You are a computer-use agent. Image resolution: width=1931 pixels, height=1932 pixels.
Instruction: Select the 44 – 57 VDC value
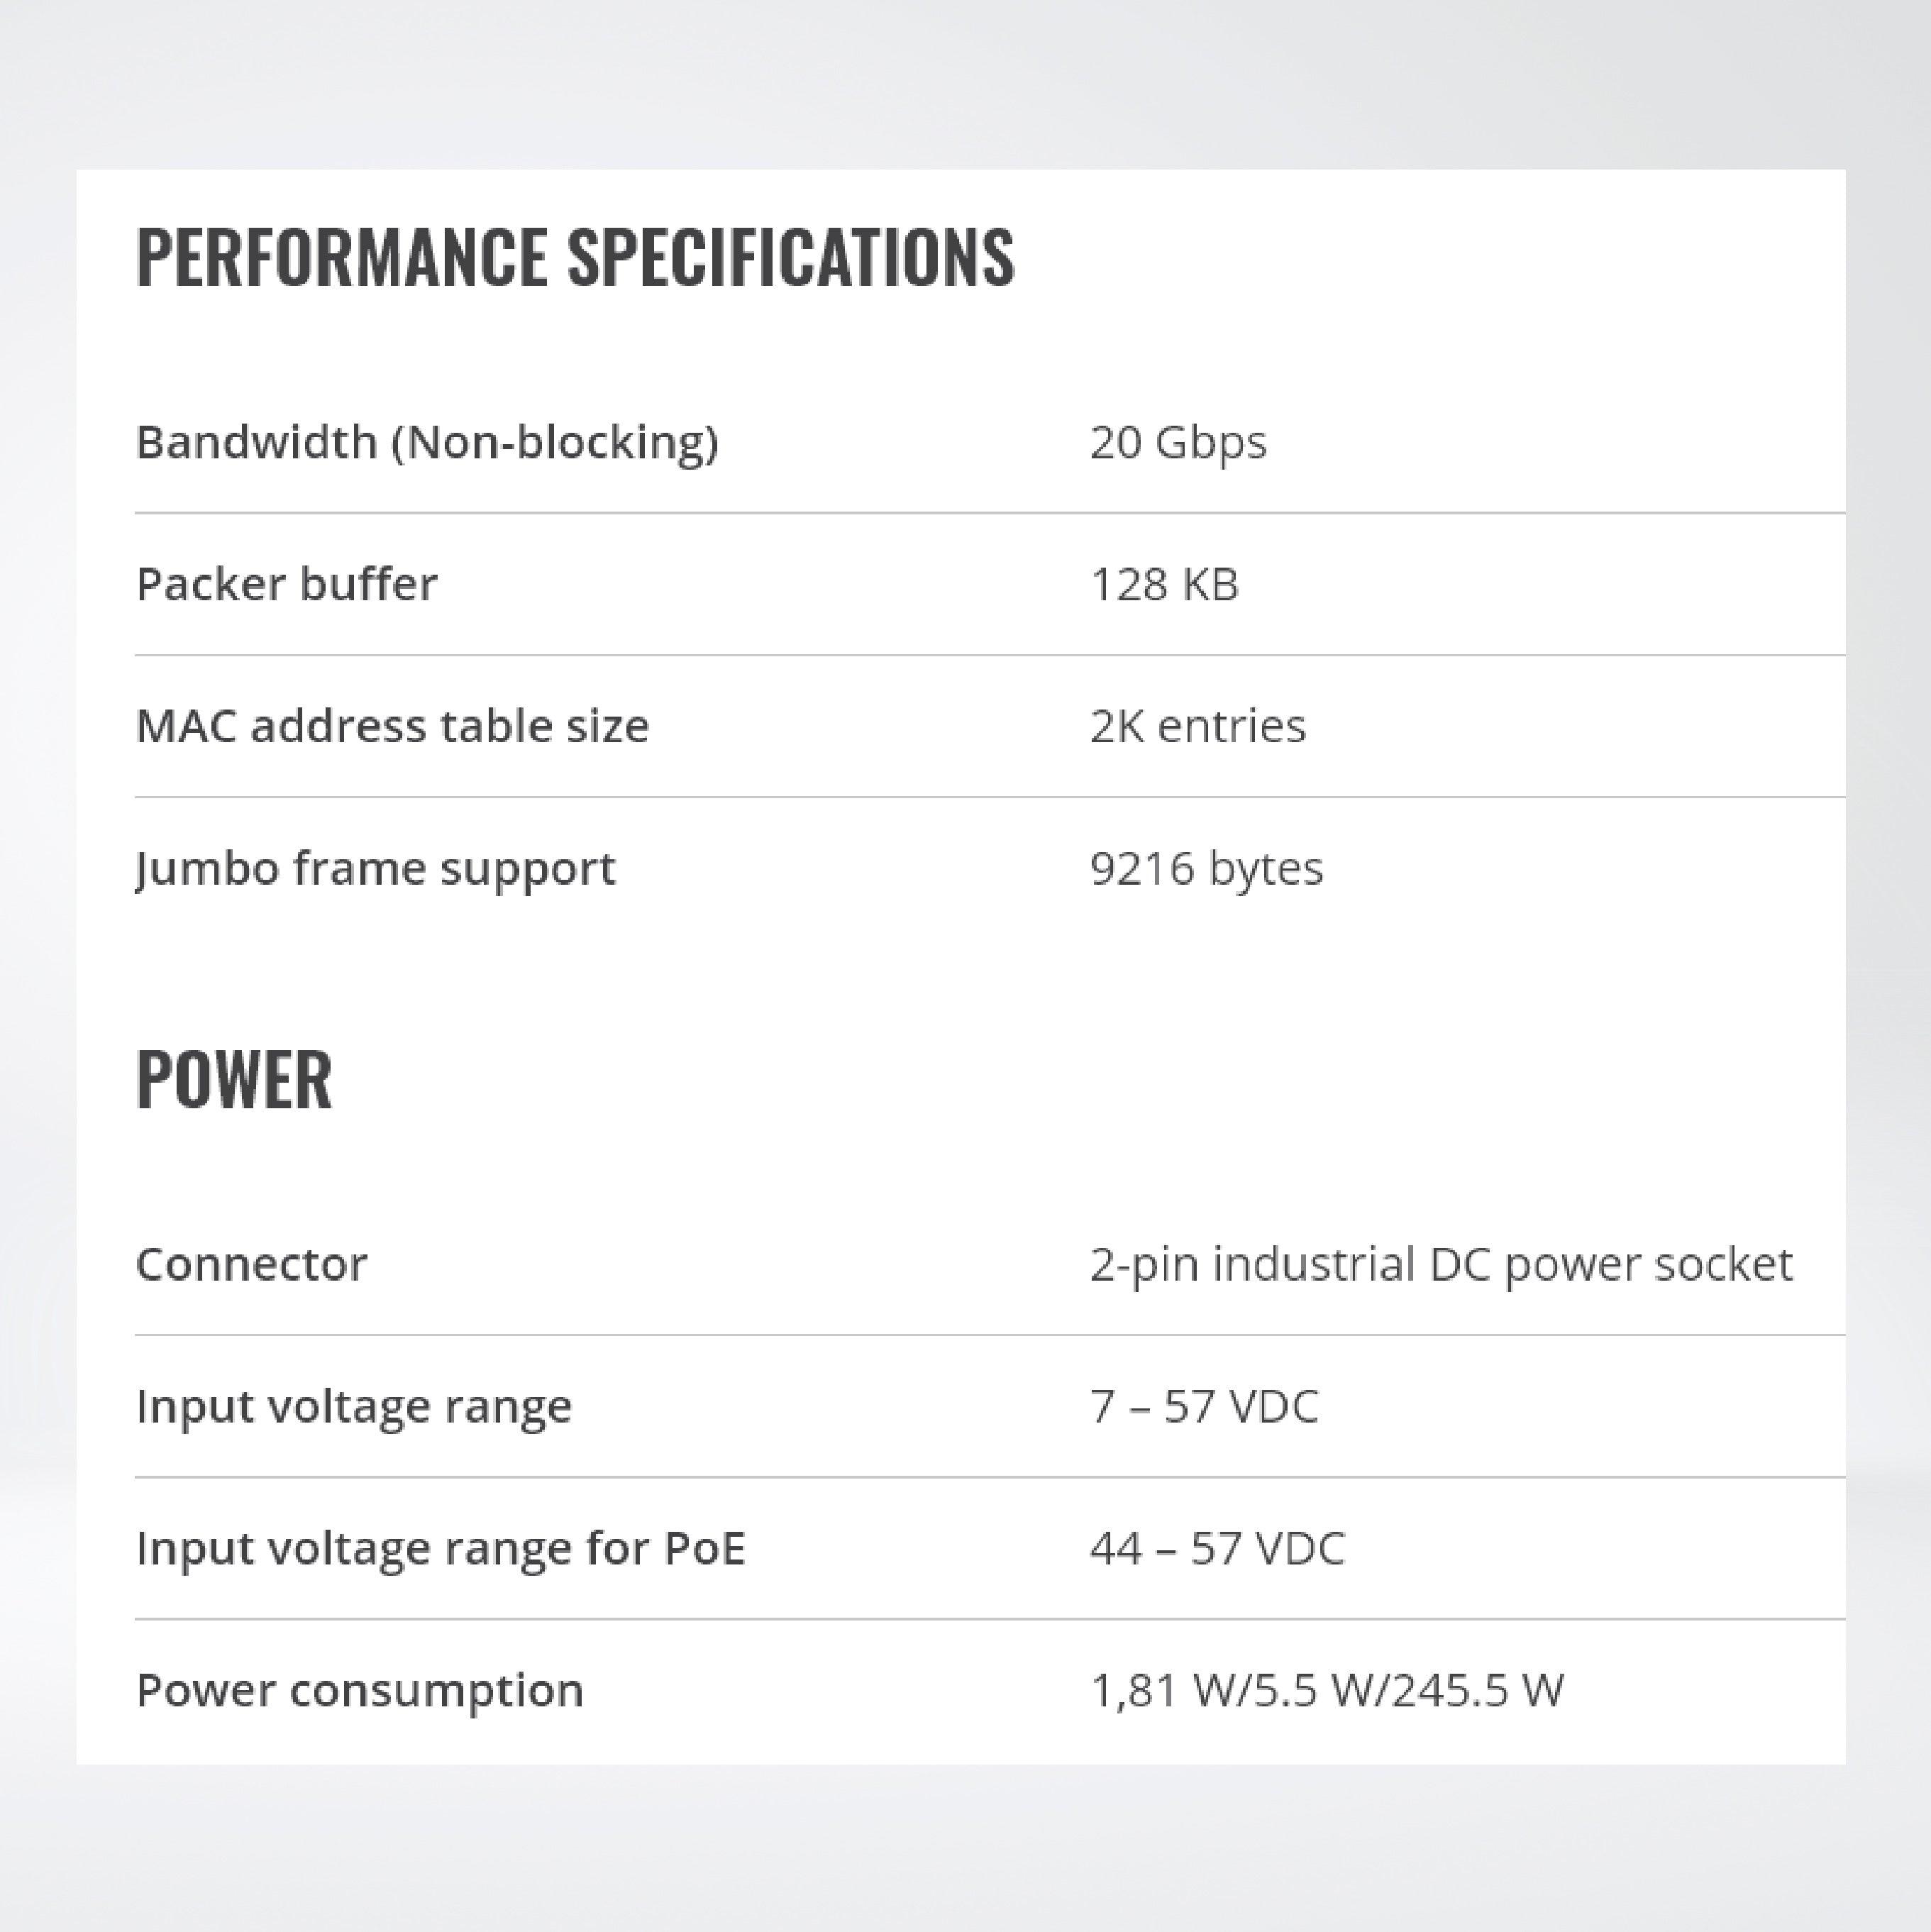1217,1548
